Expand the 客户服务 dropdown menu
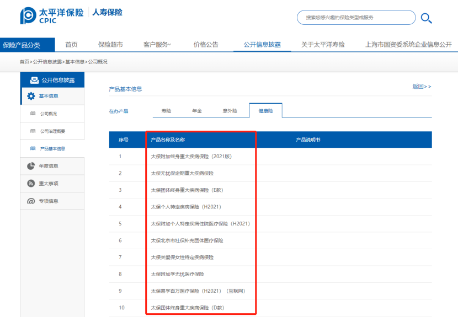This screenshot has height=317, width=458. (x=157, y=45)
